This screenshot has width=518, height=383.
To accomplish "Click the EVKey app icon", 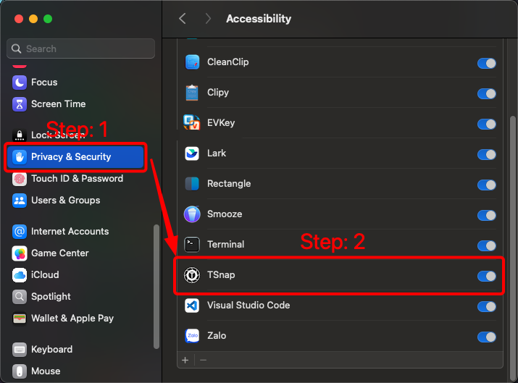I will click(x=192, y=123).
